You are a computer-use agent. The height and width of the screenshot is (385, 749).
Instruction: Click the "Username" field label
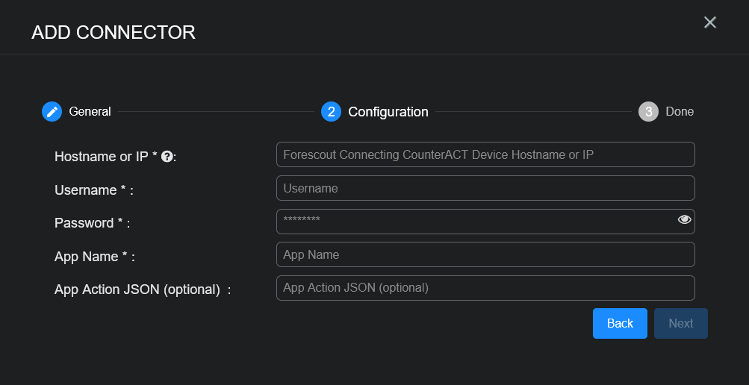[86, 190]
